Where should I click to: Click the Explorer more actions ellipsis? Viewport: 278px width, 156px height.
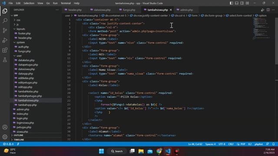point(57,10)
